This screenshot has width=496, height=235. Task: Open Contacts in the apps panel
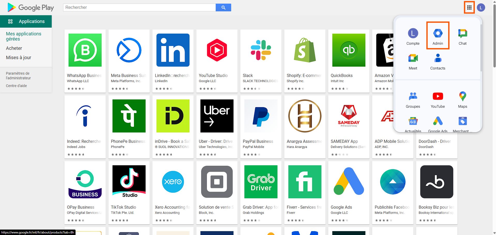click(438, 61)
